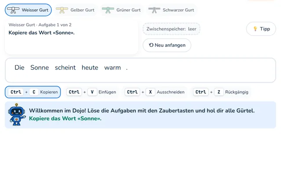Screen dimensions: 281x183
Task: Click the Z key cap
Action: 219,92
